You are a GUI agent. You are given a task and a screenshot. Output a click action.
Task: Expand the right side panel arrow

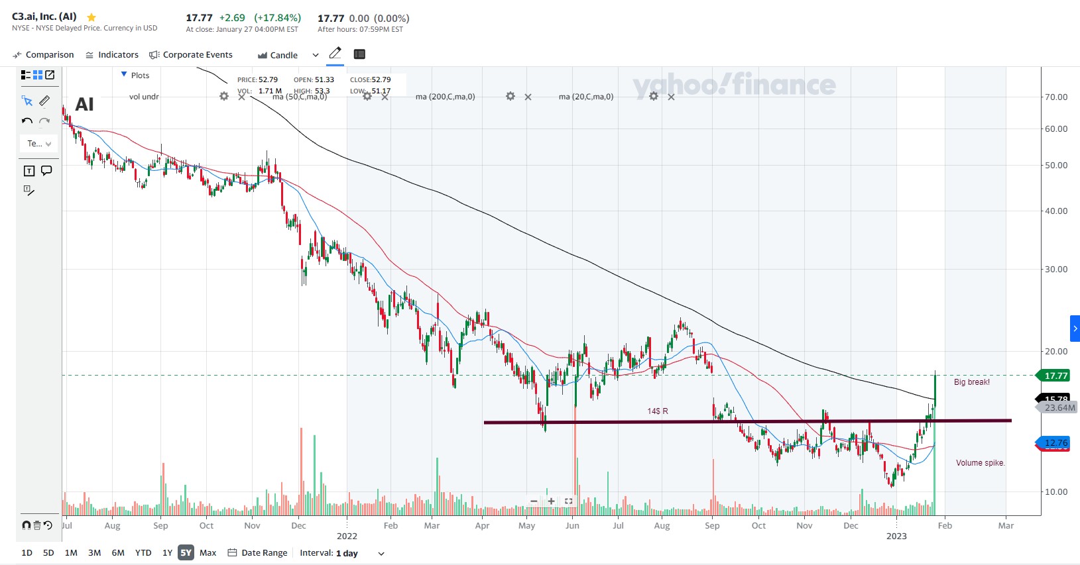(1075, 329)
